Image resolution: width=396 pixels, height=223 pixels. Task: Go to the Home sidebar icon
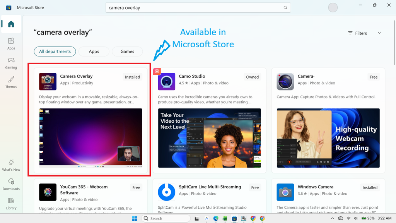tap(11, 24)
